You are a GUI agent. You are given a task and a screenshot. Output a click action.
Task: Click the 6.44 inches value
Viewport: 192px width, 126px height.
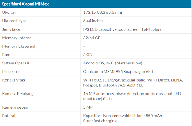pos(93,21)
